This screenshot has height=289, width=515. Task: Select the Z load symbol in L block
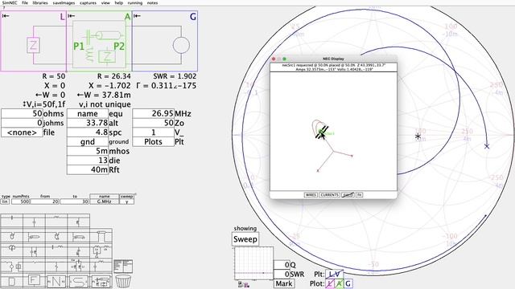pyautogui.click(x=33, y=45)
